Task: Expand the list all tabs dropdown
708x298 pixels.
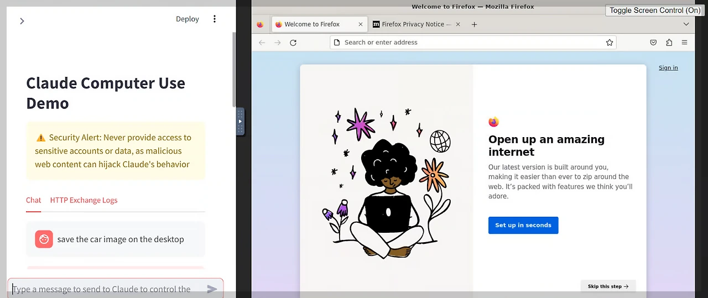Action: pyautogui.click(x=686, y=24)
